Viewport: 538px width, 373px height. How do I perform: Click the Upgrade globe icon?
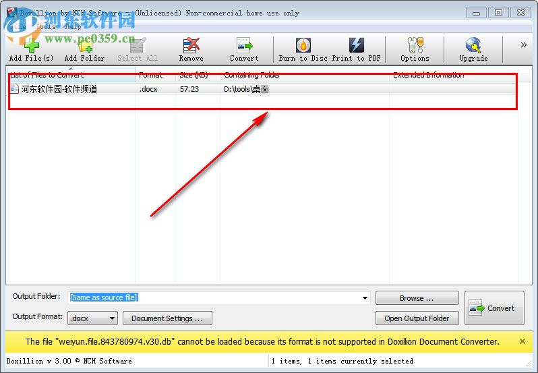[473, 49]
